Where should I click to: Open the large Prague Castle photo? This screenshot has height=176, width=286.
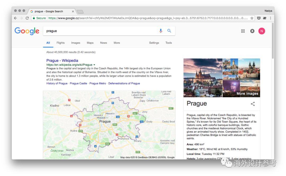pyautogui.click(x=203, y=78)
